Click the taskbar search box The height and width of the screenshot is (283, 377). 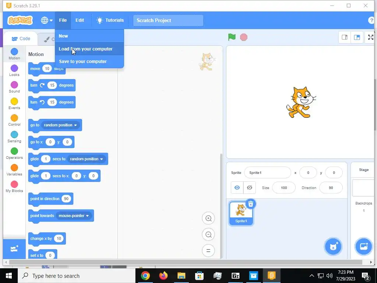[77, 276]
